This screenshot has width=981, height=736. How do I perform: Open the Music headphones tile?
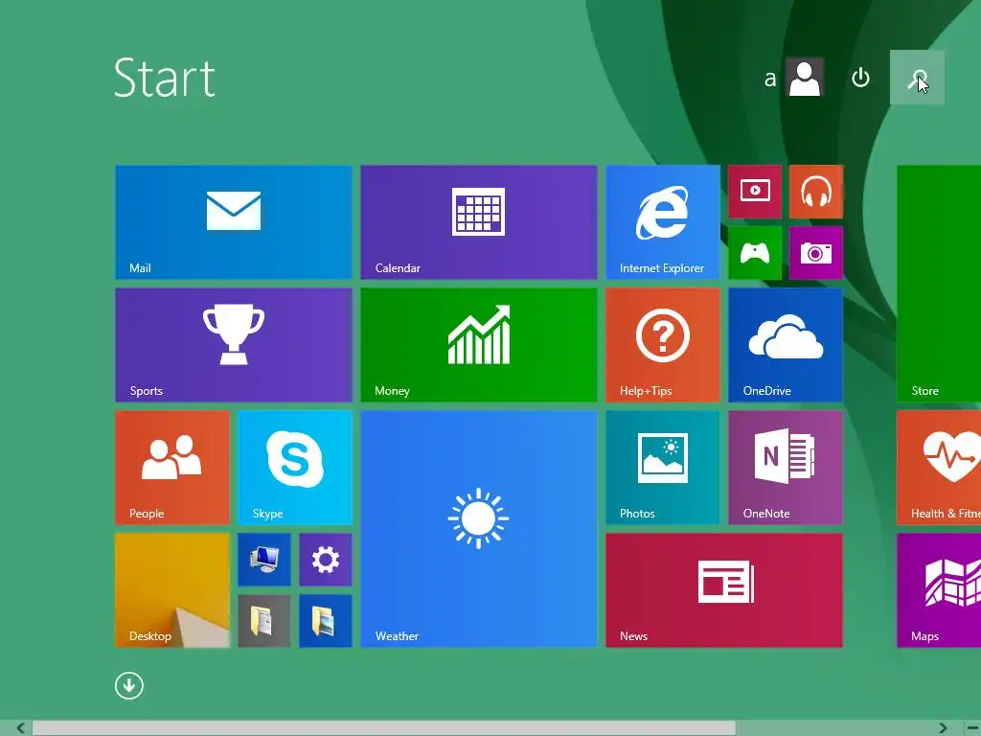tap(816, 192)
